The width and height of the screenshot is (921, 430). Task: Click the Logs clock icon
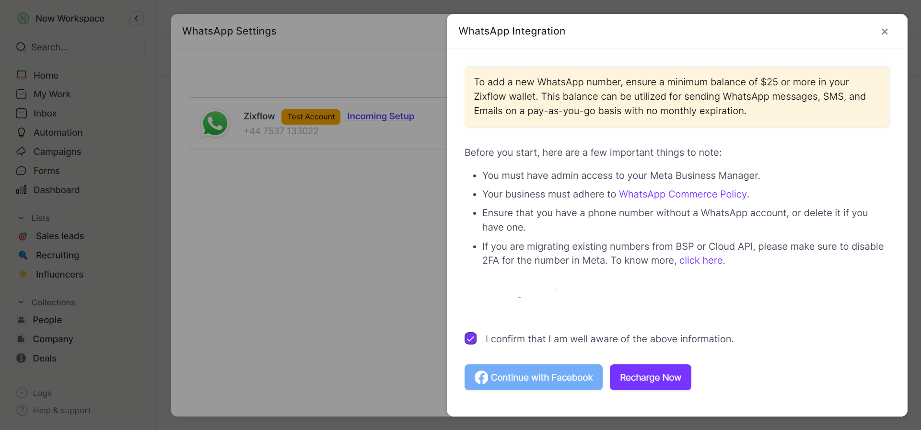point(22,393)
